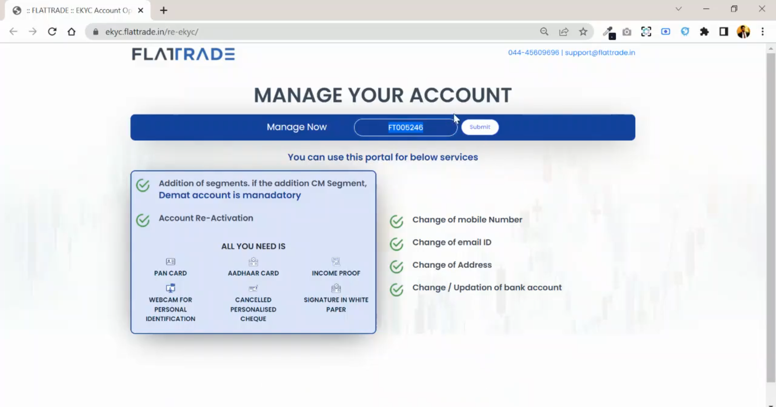Switch to the FLATTRADE EKYC tab
Viewport: 776px width, 407px height.
77,10
